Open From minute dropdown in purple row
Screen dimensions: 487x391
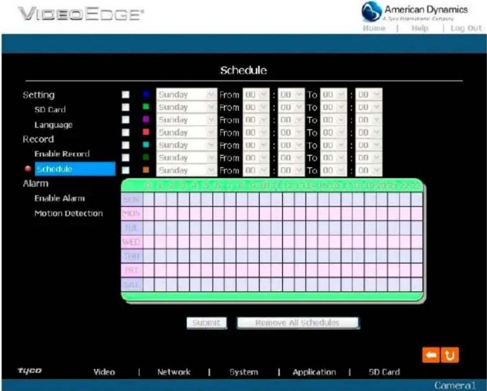291,119
